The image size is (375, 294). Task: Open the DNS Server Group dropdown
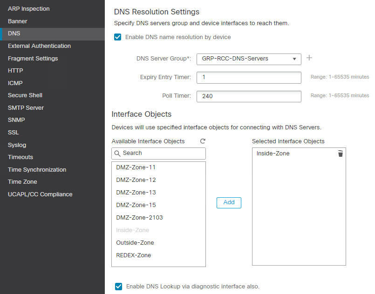click(x=293, y=59)
